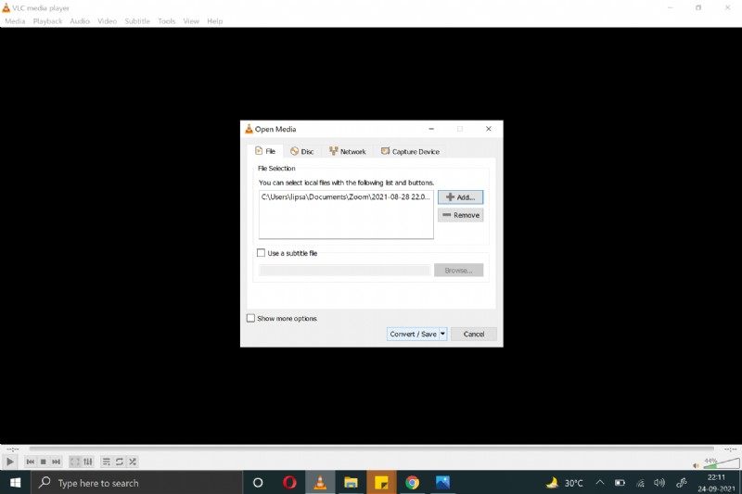Open the Media menu
Image resolution: width=742 pixels, height=494 pixels.
(x=15, y=21)
